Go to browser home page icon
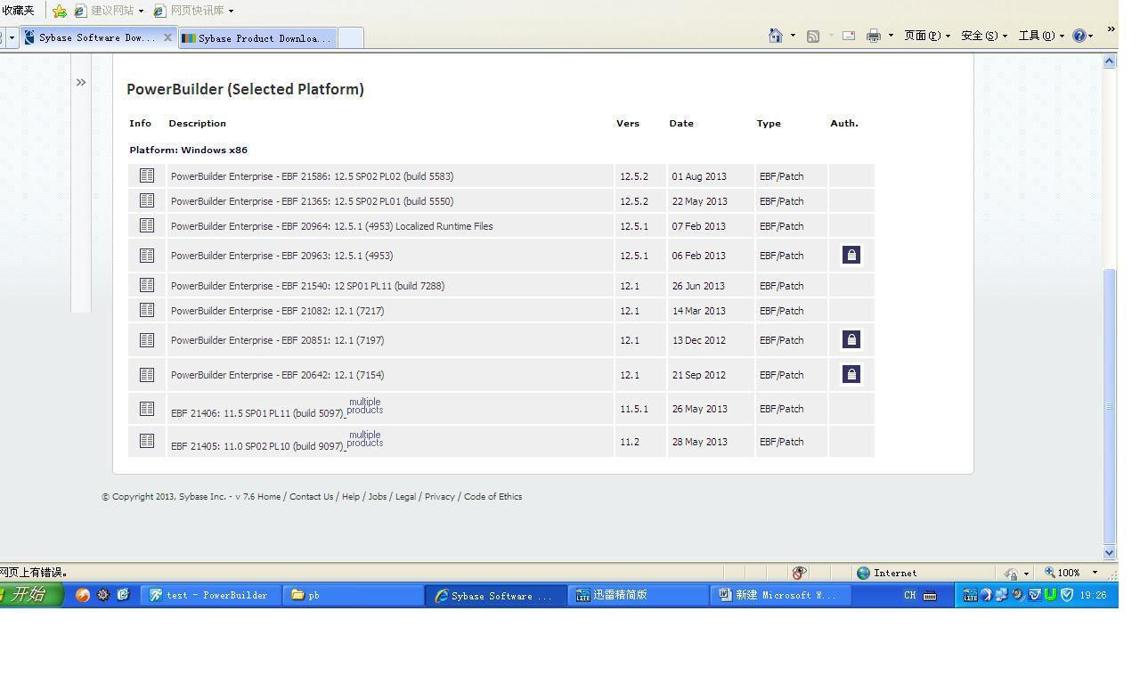 [x=776, y=36]
